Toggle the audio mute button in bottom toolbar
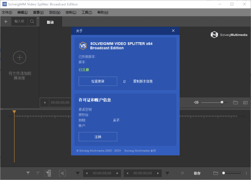This screenshot has height=180, width=251. pyautogui.click(x=62, y=173)
